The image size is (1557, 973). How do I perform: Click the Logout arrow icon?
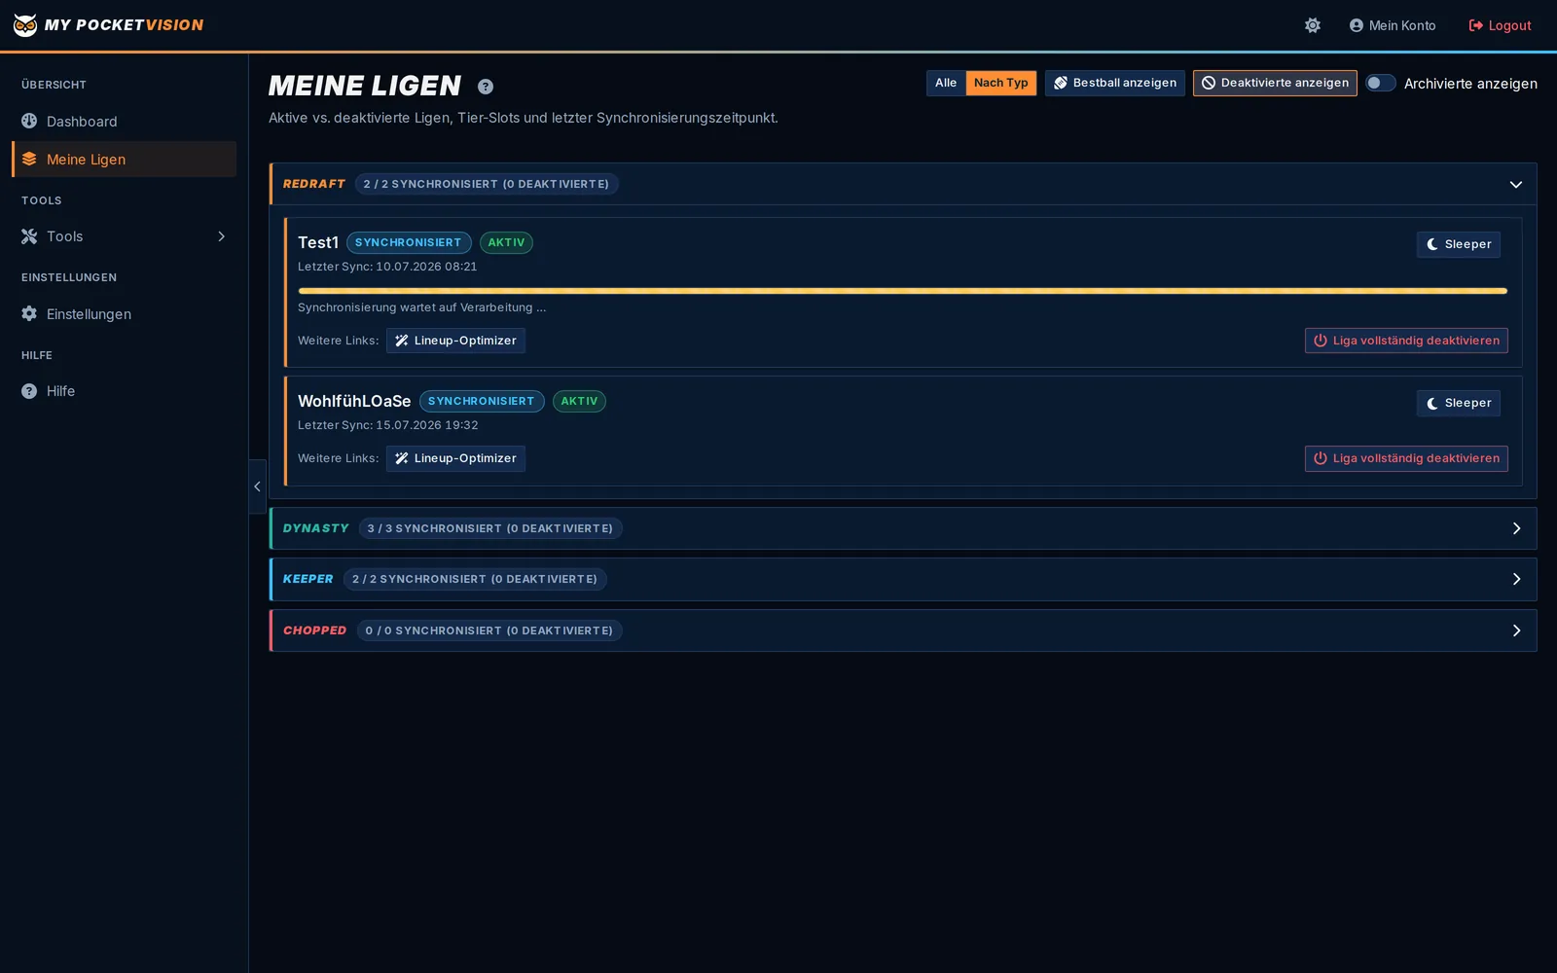pos(1476,25)
